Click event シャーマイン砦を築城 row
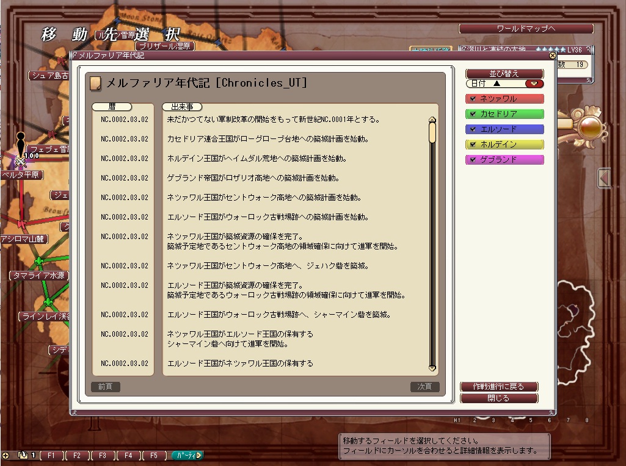This screenshot has width=626, height=466. pyautogui.click(x=278, y=315)
